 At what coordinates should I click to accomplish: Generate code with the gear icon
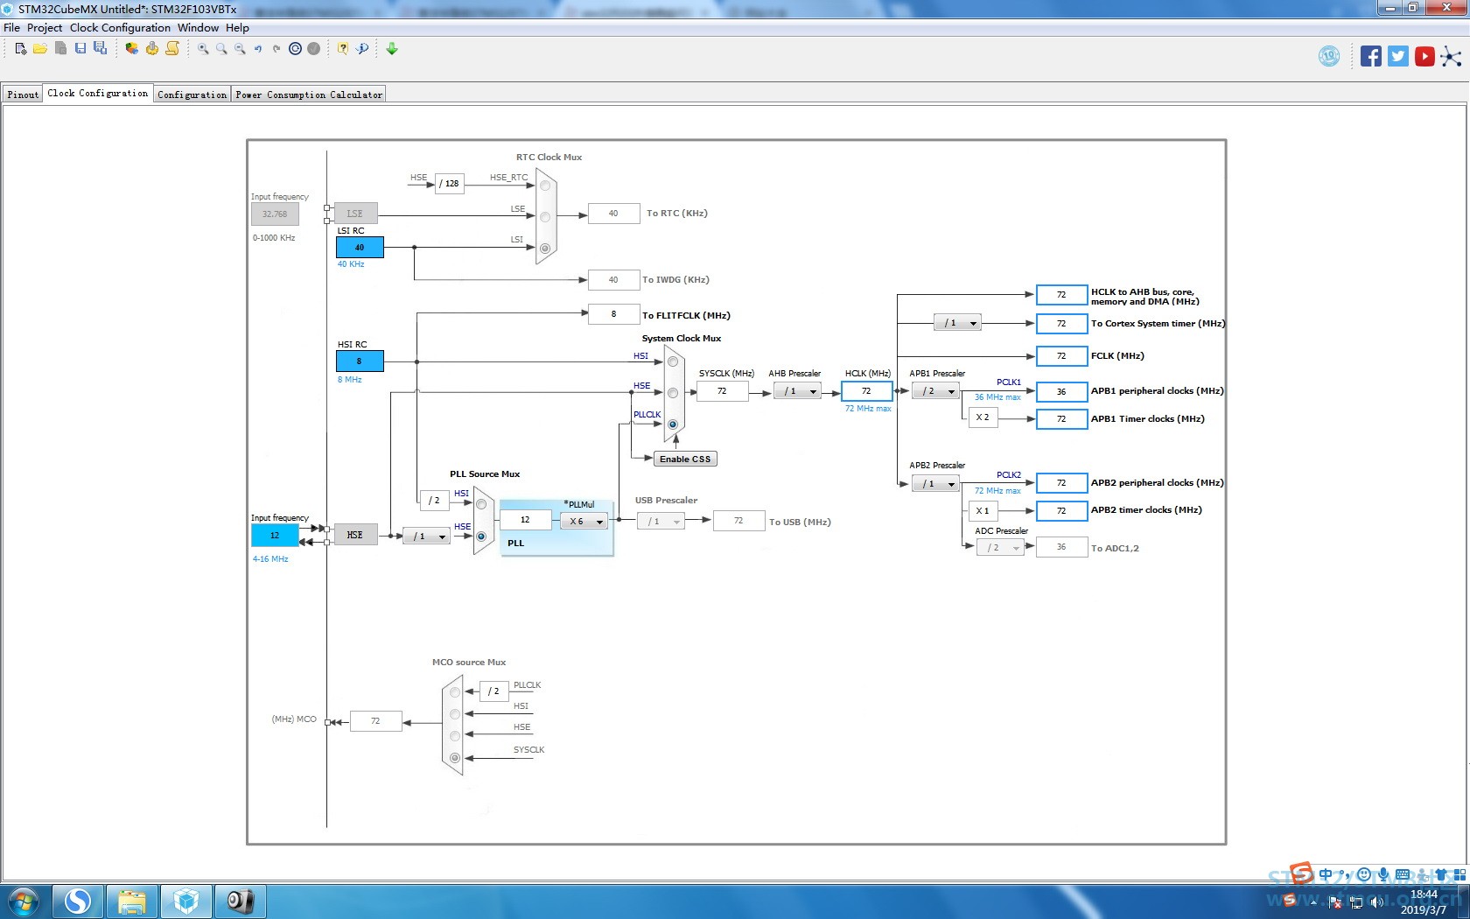[152, 49]
